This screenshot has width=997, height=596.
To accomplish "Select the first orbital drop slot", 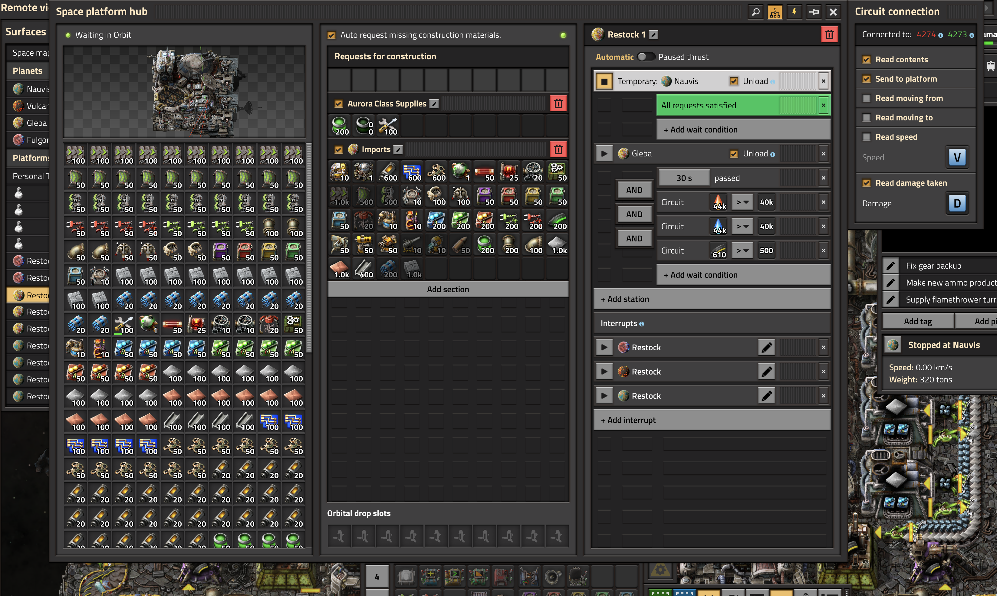I will click(339, 536).
